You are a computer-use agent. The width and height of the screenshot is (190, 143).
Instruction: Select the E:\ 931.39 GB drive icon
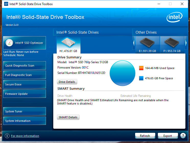(147, 43)
